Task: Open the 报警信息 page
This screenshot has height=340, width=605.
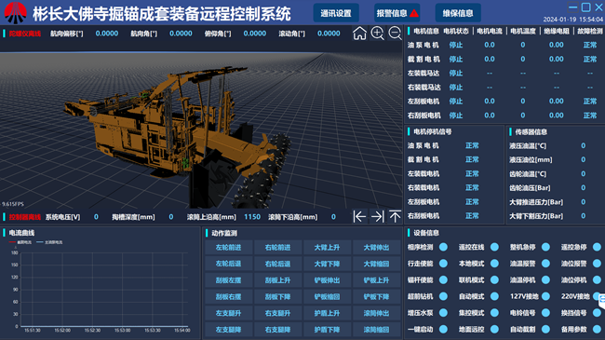Action: [397, 13]
